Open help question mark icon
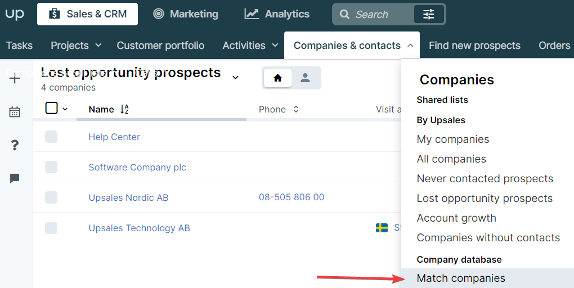The height and width of the screenshot is (288, 574). click(15, 145)
